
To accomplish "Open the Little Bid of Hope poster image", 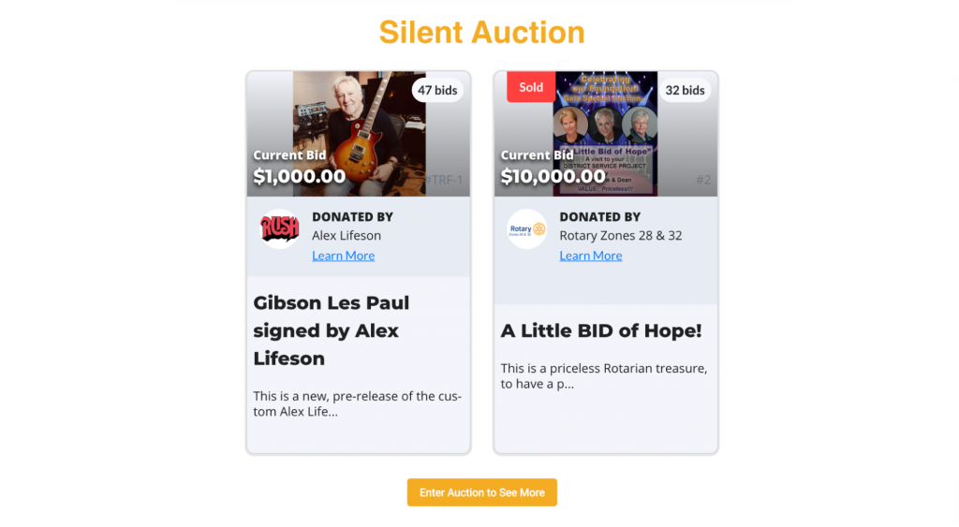I will (606, 134).
